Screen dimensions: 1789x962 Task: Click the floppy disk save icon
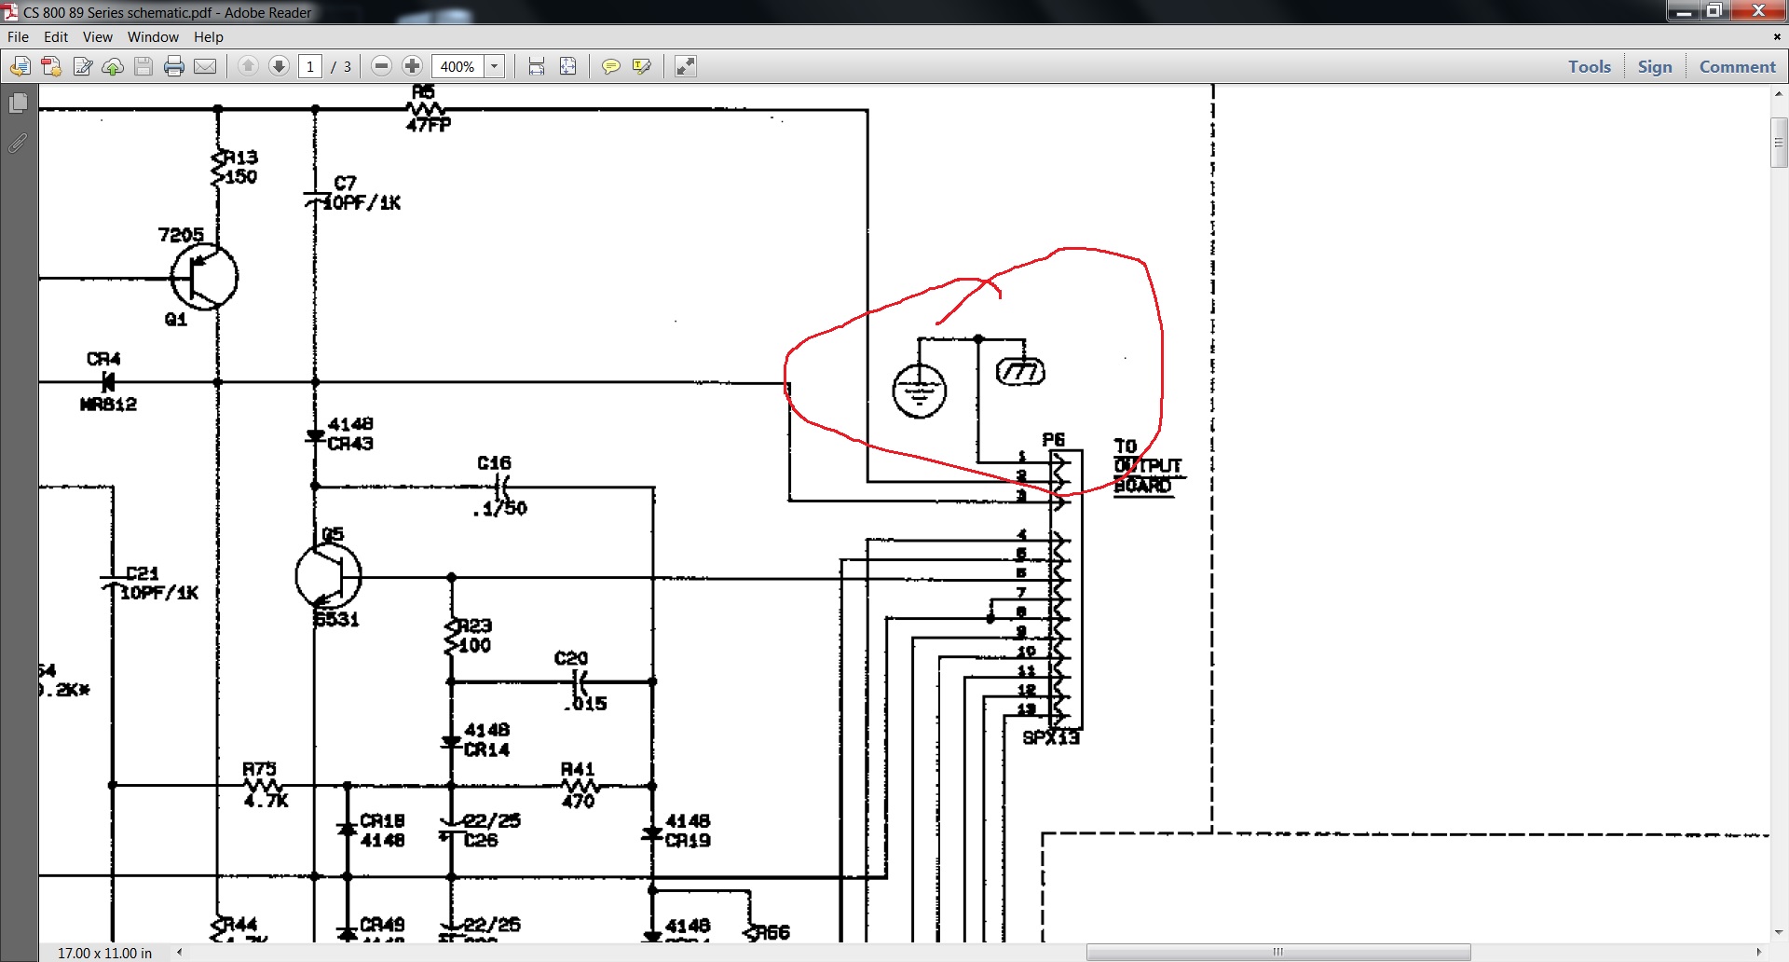tap(143, 66)
